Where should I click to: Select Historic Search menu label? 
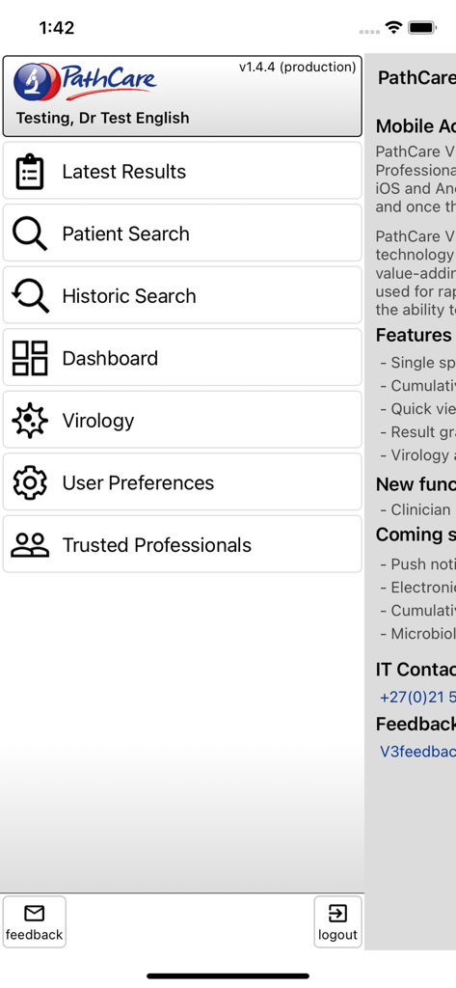click(129, 296)
